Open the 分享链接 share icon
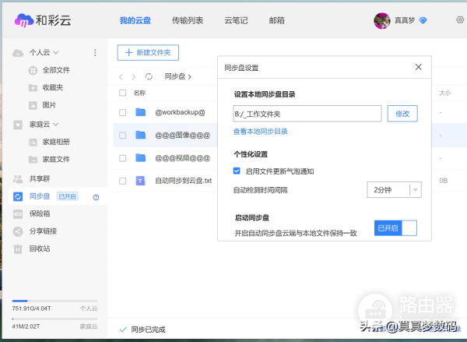Viewport: 467px width, 342px height. click(18, 231)
